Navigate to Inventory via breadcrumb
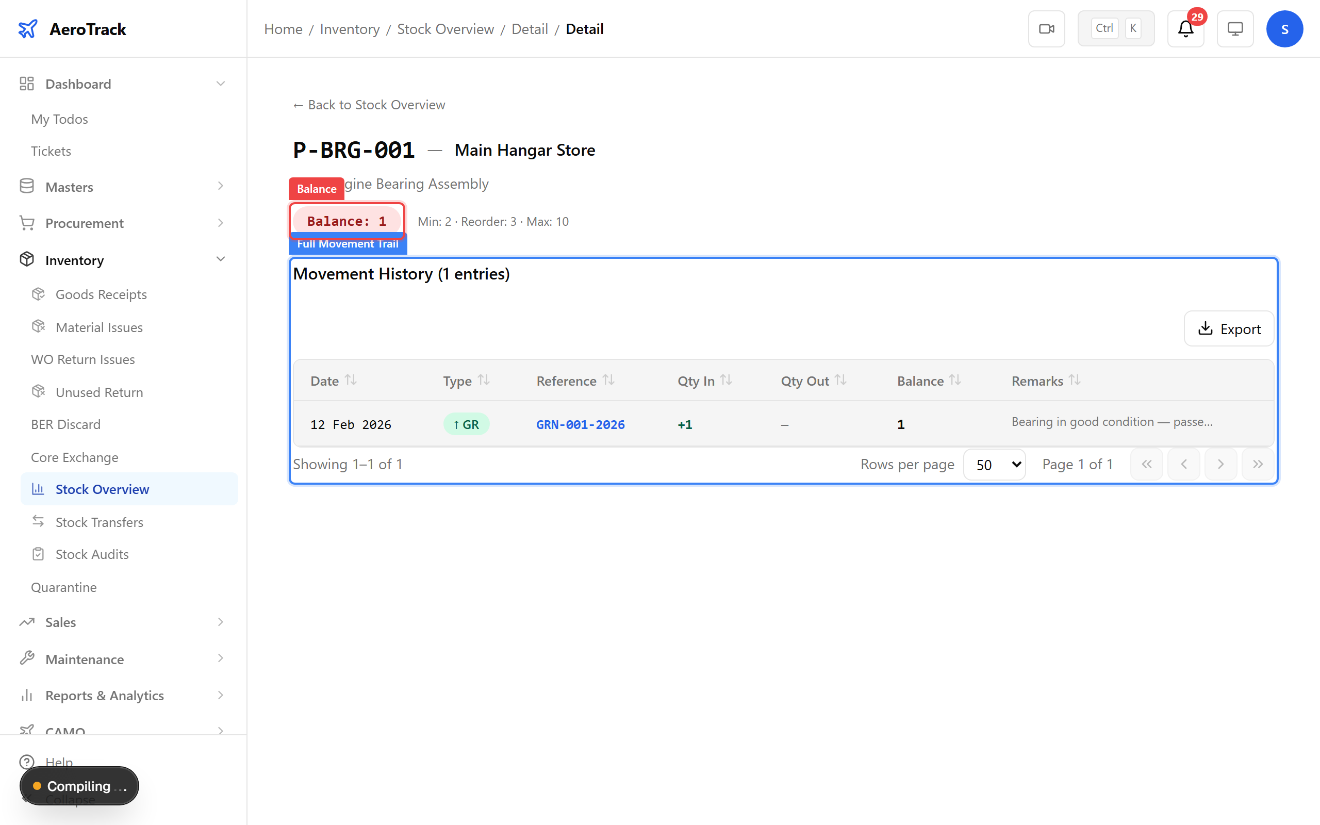This screenshot has width=1320, height=825. coord(350,28)
